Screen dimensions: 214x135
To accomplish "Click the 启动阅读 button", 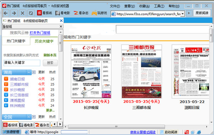I will click(x=169, y=132).
